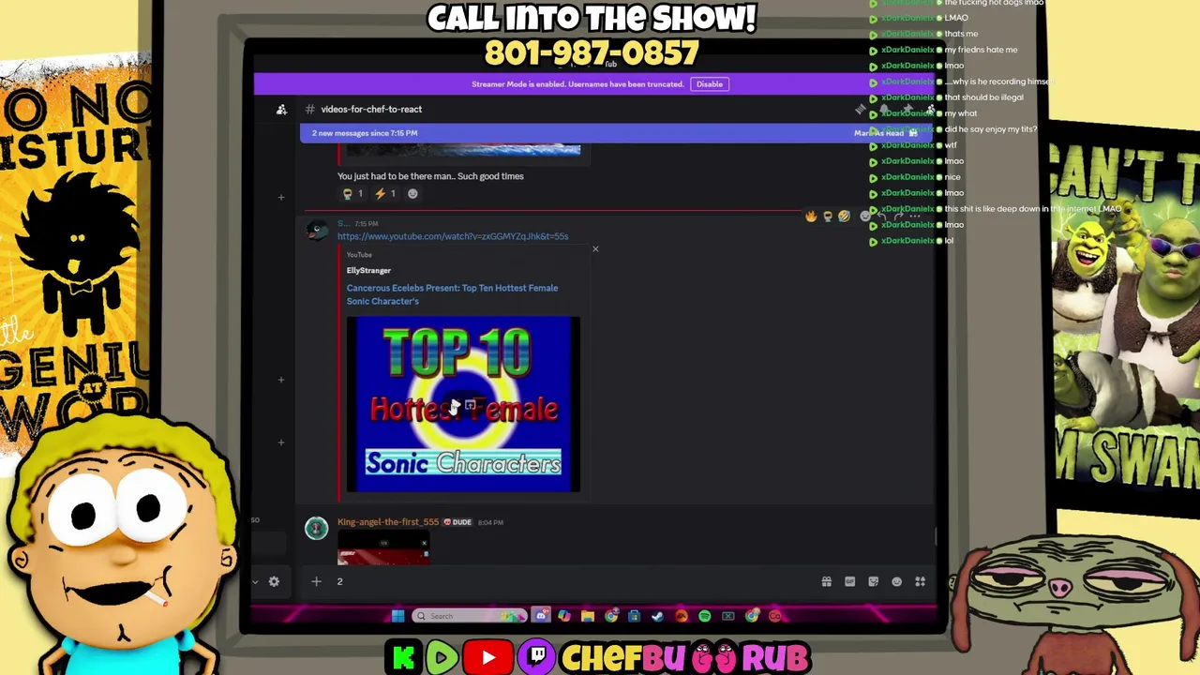The width and height of the screenshot is (1200, 675).
Task: Open the GIF picker
Action: (850, 582)
